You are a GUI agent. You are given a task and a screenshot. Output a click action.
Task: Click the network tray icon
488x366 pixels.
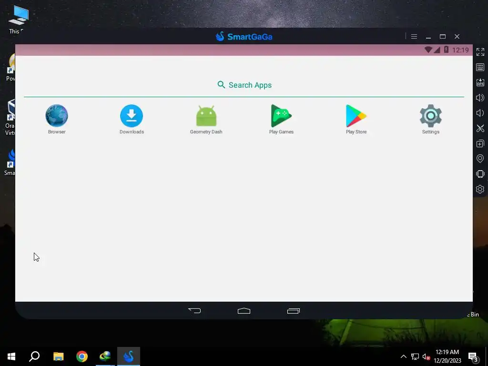(415, 356)
